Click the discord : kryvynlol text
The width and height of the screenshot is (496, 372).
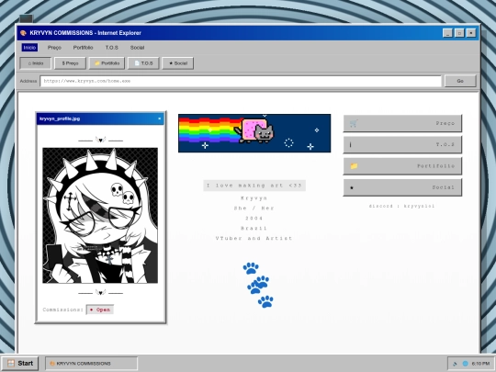(x=402, y=206)
